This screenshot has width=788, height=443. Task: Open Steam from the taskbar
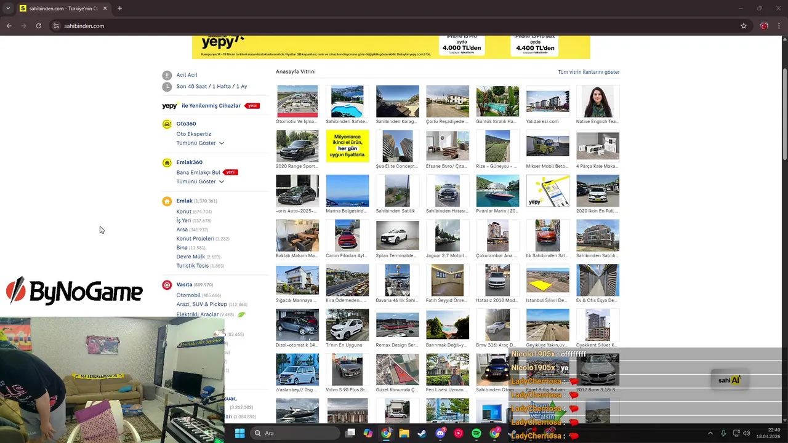click(422, 433)
